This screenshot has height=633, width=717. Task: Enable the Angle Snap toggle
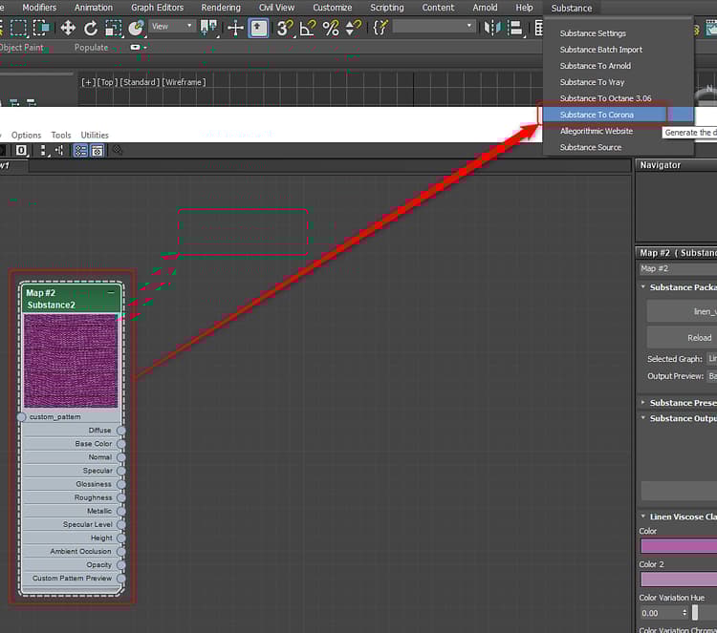coord(307,28)
